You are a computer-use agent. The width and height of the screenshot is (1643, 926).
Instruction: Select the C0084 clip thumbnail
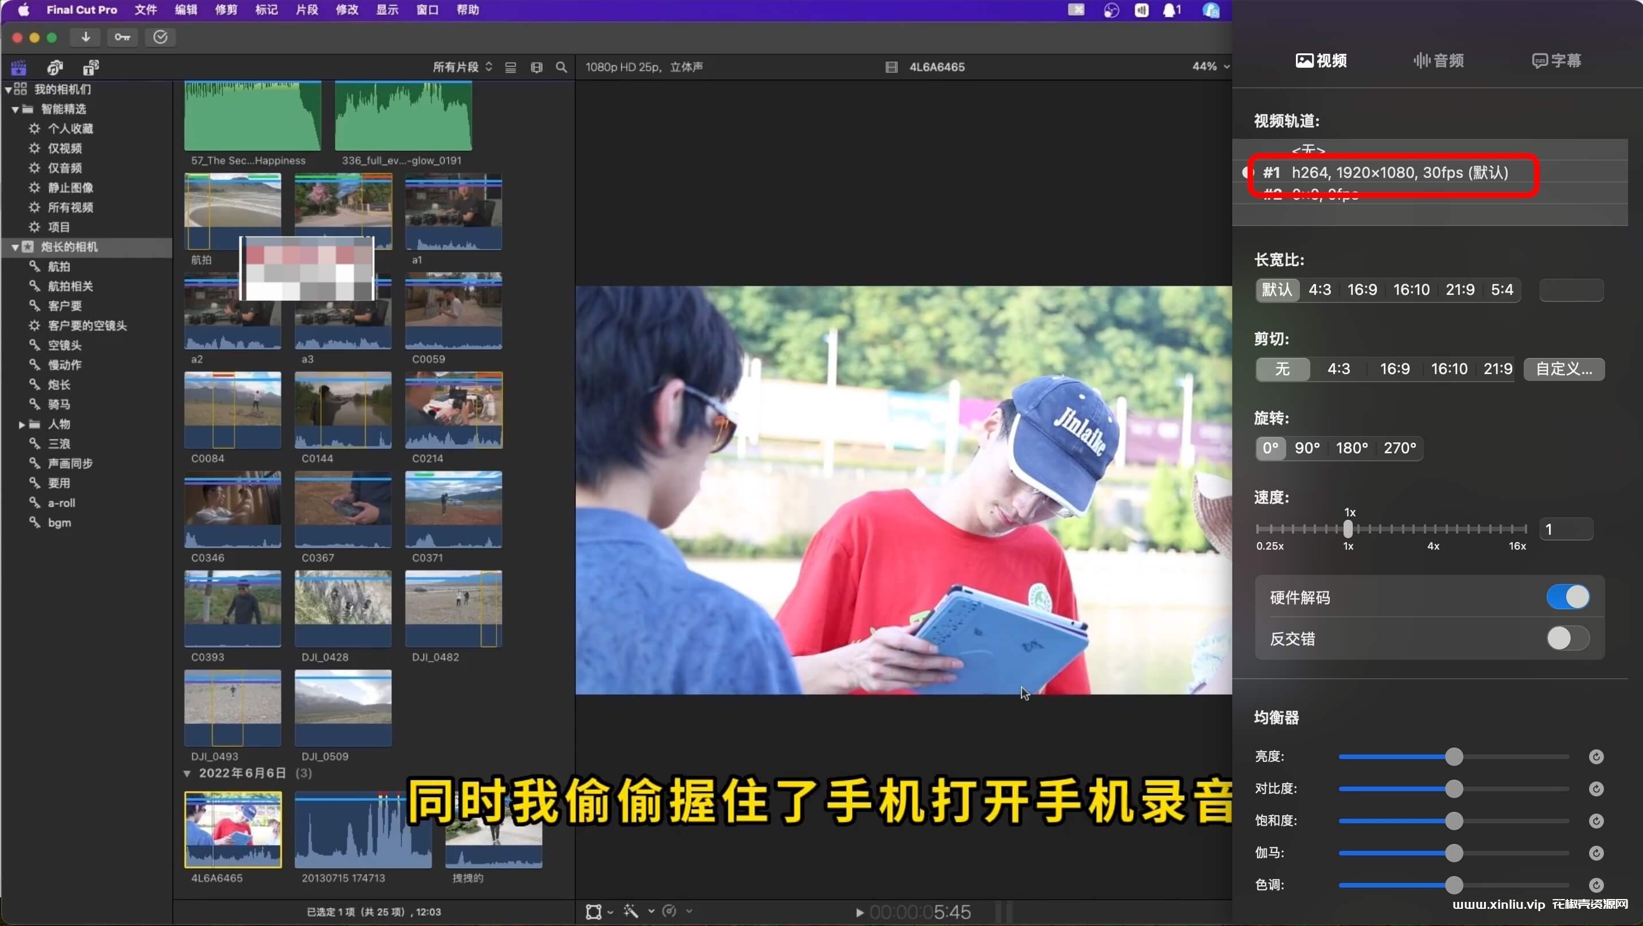pyautogui.click(x=233, y=410)
